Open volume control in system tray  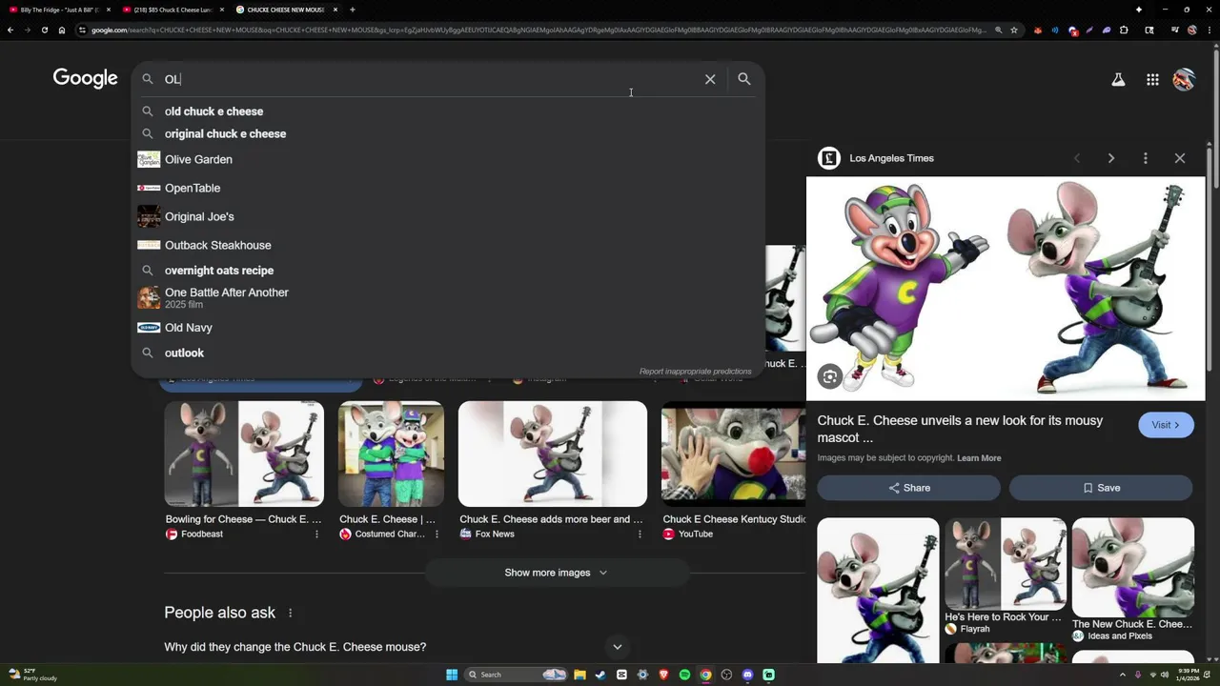click(1165, 675)
